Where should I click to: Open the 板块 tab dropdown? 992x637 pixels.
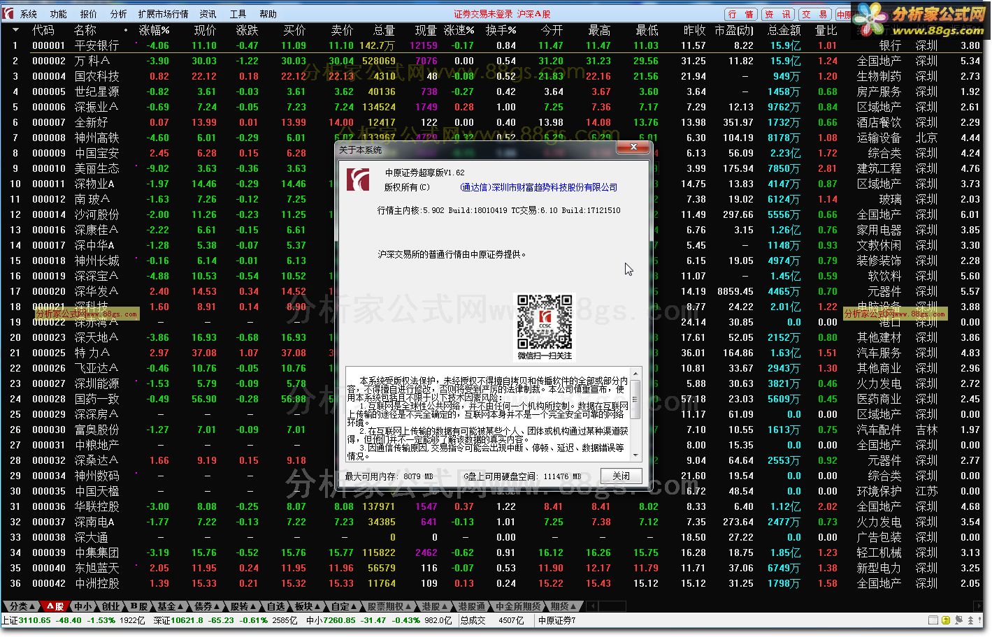(x=308, y=606)
